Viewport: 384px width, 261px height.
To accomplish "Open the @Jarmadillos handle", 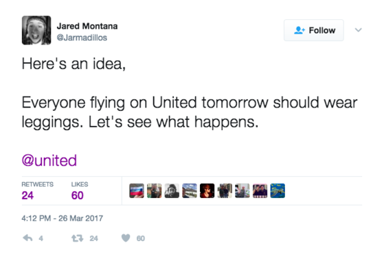I will coord(82,38).
